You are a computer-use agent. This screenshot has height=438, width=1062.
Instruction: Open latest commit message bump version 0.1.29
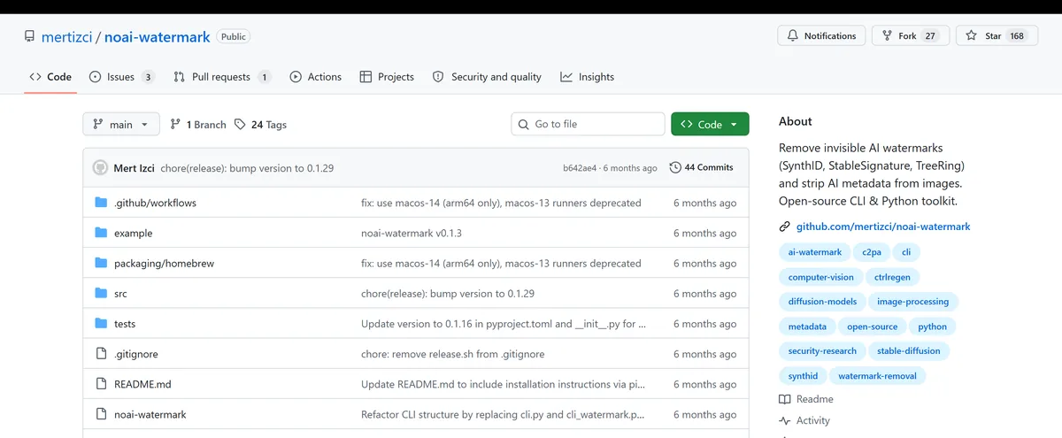point(247,168)
